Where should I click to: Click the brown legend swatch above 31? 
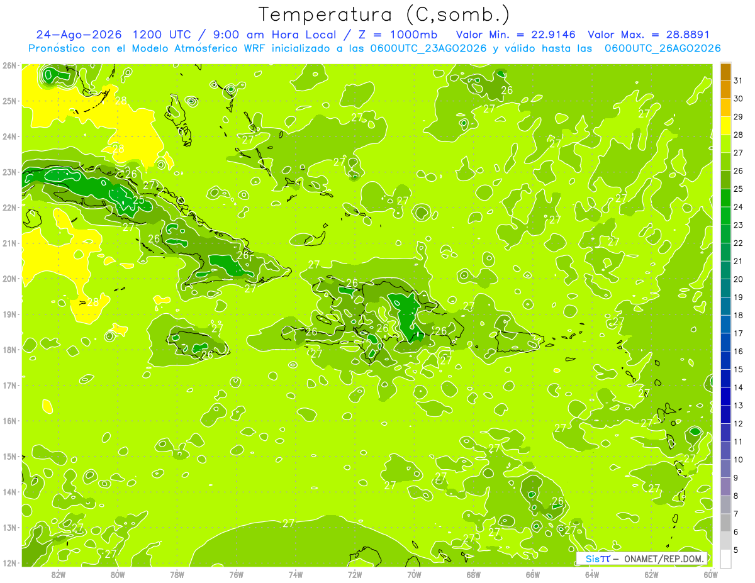tap(725, 71)
